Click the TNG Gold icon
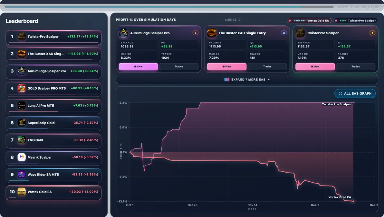Screen dimensions: 384x217 22,140
